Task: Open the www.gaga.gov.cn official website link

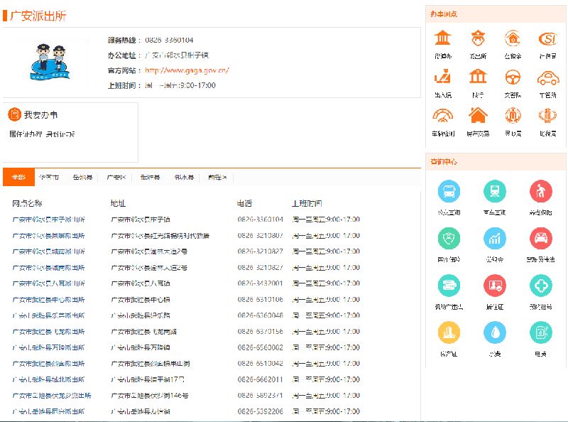Action: pyautogui.click(x=187, y=70)
